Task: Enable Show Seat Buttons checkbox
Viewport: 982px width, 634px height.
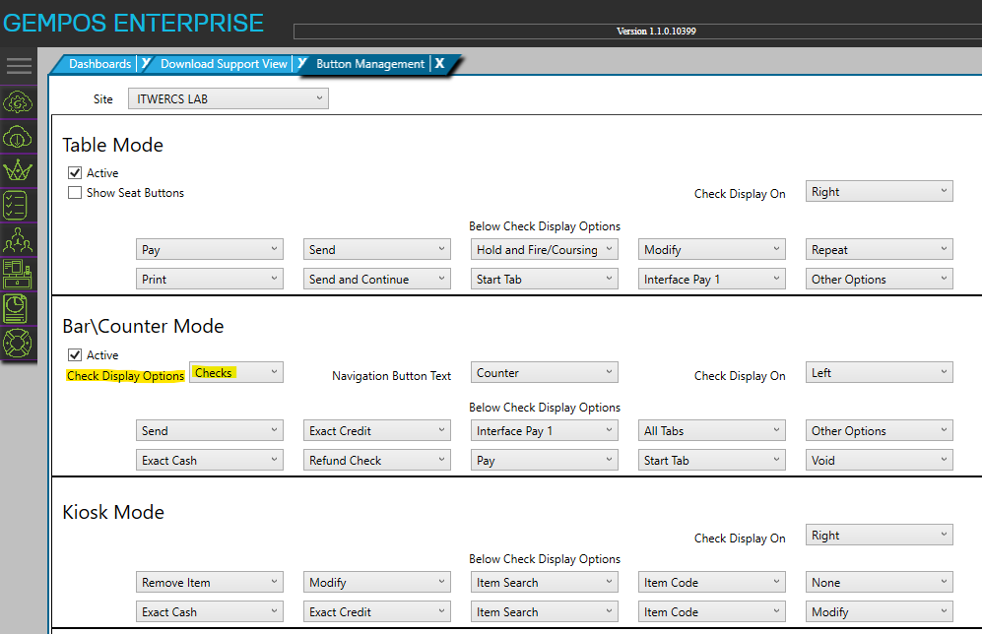Action: (75, 193)
